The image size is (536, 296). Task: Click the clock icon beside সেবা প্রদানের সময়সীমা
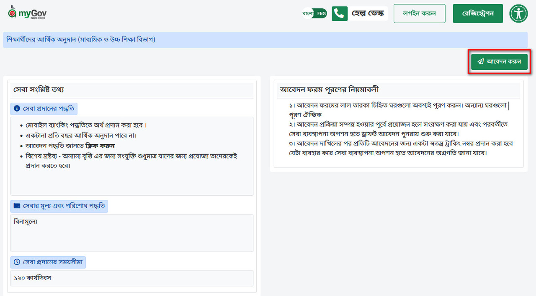[17, 262]
